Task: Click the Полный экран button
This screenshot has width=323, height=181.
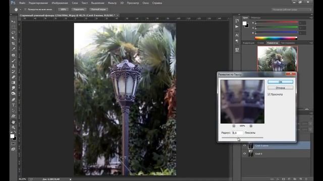Action: tap(99, 10)
